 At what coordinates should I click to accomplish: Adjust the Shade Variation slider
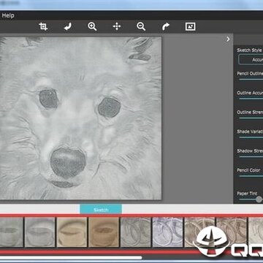251,137
